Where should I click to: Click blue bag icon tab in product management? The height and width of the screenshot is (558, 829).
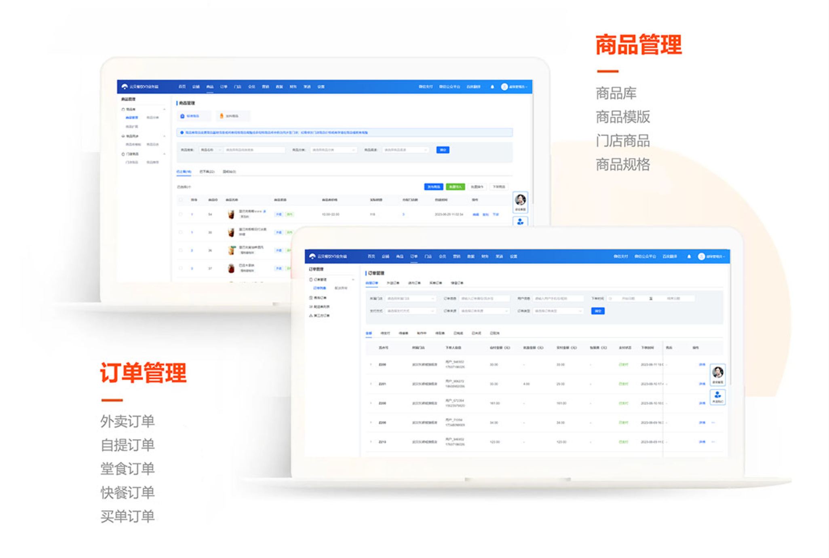click(182, 116)
